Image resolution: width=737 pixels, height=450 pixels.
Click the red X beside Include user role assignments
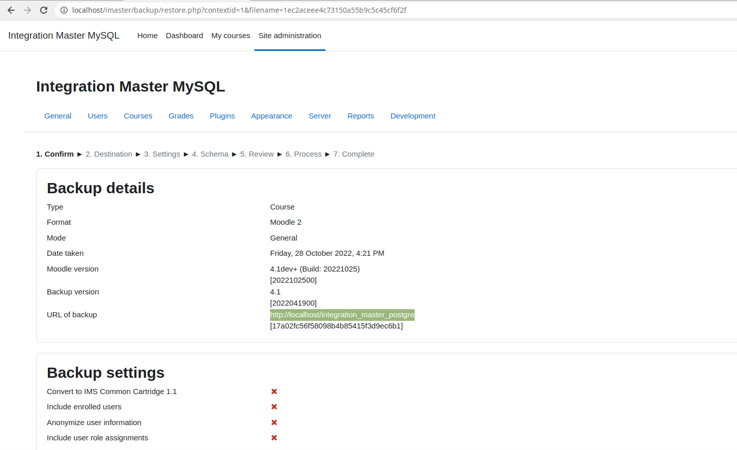[274, 438]
